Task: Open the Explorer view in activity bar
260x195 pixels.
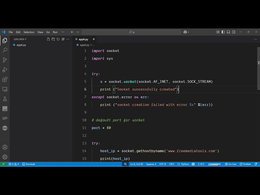Action: click(5, 40)
